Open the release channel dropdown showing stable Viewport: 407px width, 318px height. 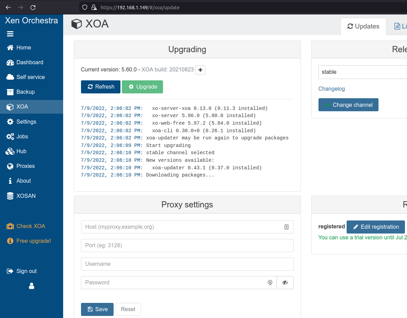(x=363, y=72)
